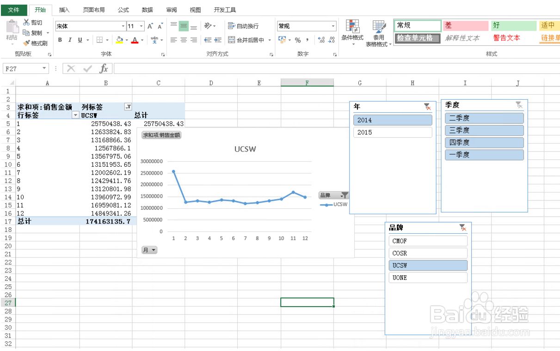The image size is (560, 351).
Task: Switch to the 插入 tab
Action: [x=64, y=10]
